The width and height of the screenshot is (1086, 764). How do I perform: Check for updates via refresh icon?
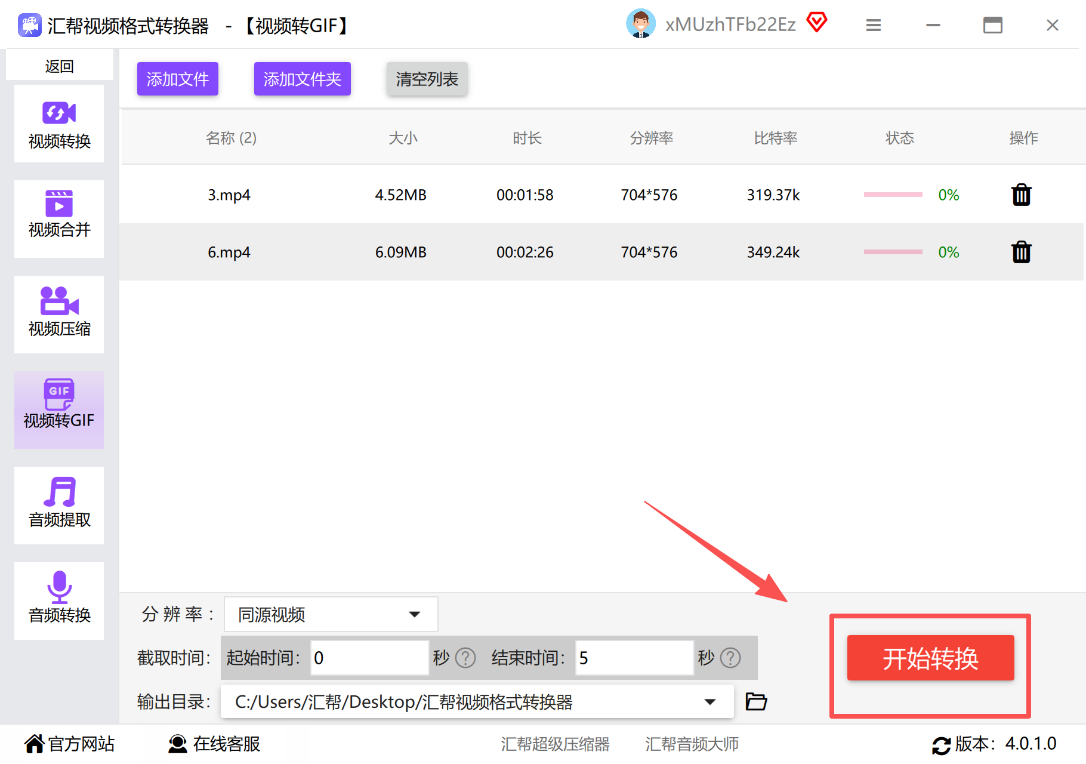[x=942, y=745]
